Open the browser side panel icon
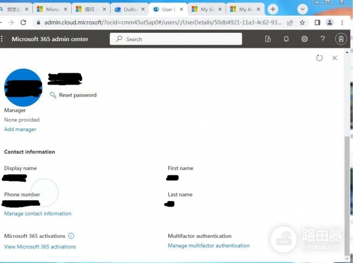353x263 pixels. [318, 22]
